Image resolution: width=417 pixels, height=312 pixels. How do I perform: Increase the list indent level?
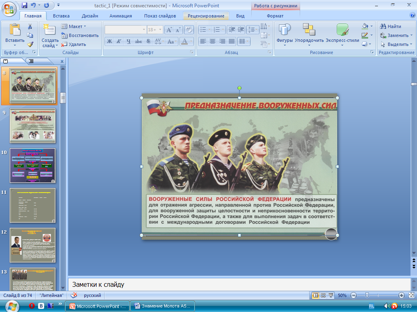click(x=241, y=29)
